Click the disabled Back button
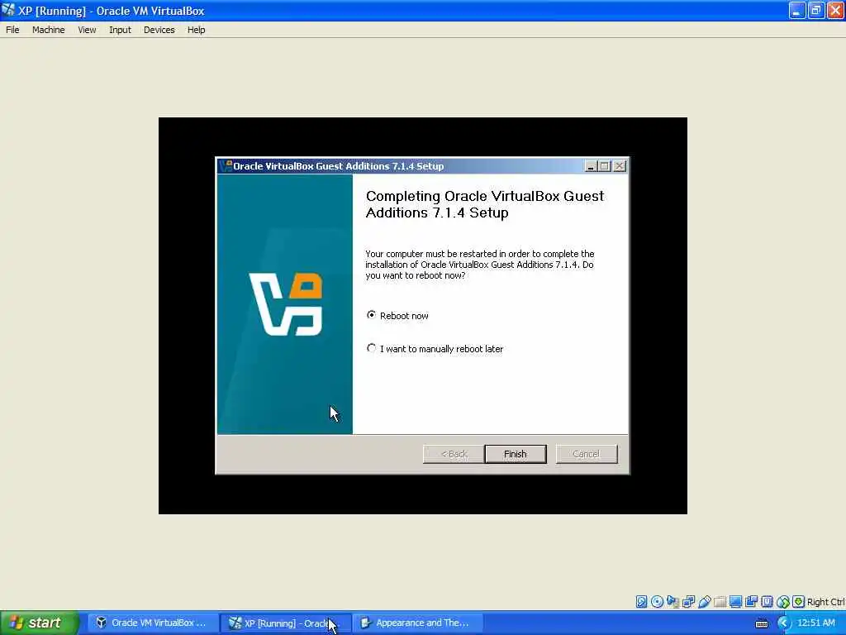Screen dimensions: 846x635 point(454,454)
